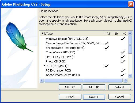Click the horizontal scrollbar thumb
This screenshot has width=135, height=103.
pyautogui.click(x=83, y=81)
